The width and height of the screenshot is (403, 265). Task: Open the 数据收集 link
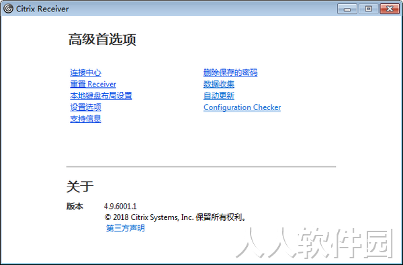click(x=219, y=85)
